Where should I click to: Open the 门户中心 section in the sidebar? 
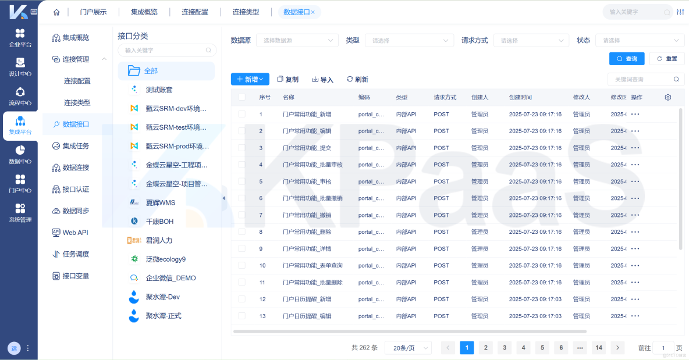[x=20, y=183]
